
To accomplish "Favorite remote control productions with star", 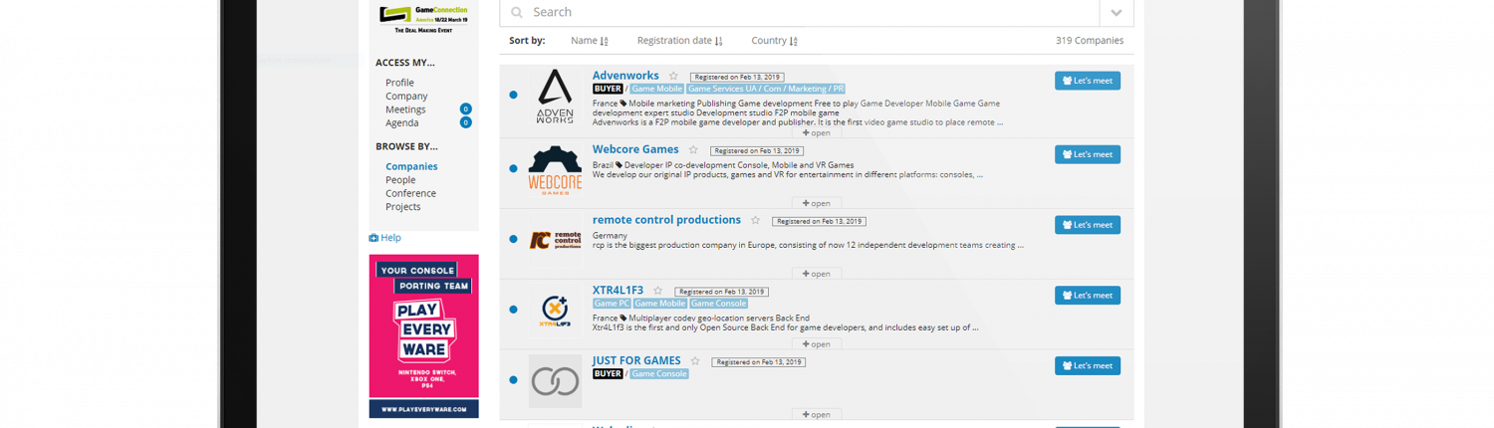I will pyautogui.click(x=755, y=221).
